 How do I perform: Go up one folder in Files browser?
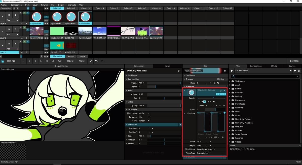tap(232, 71)
